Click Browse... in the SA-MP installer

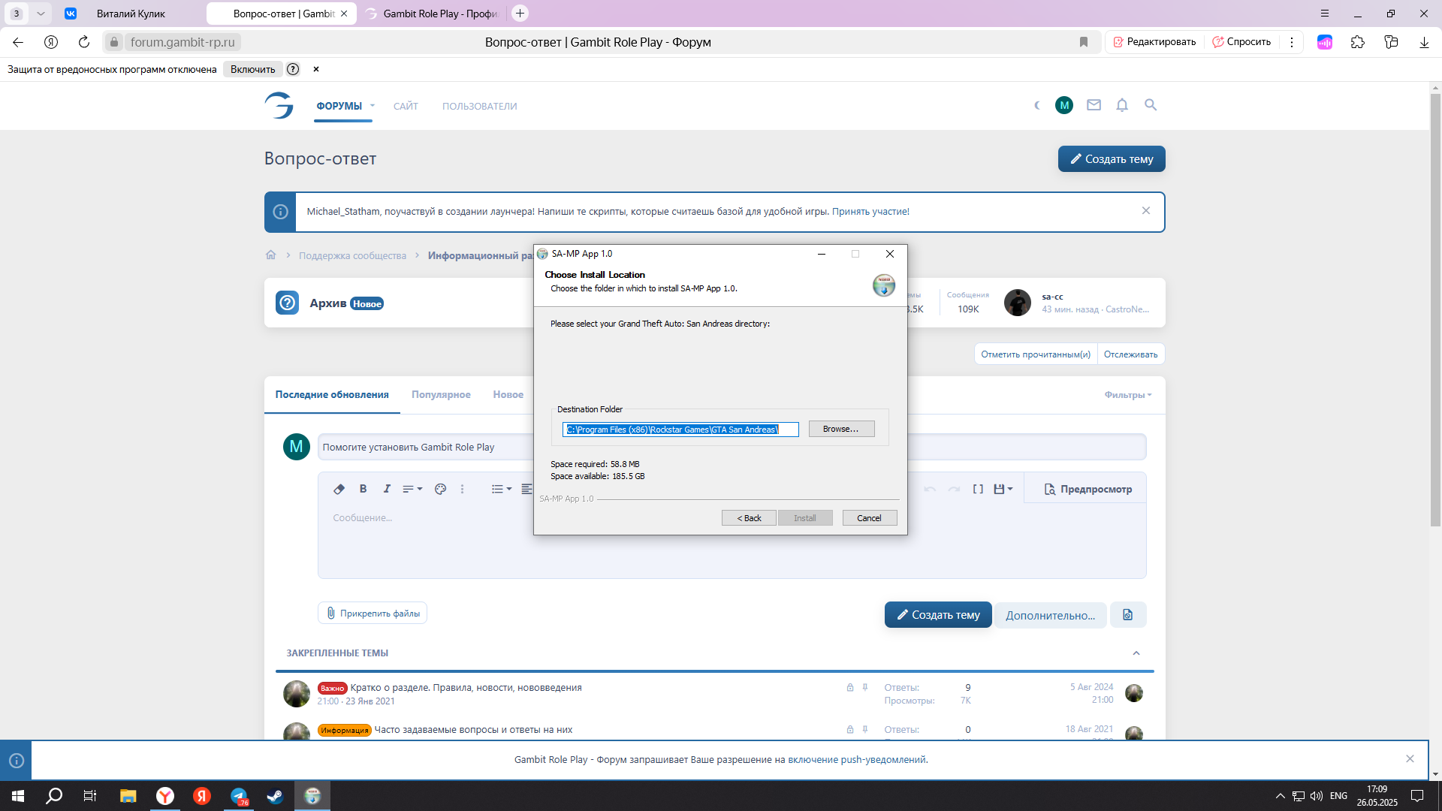pyautogui.click(x=841, y=429)
